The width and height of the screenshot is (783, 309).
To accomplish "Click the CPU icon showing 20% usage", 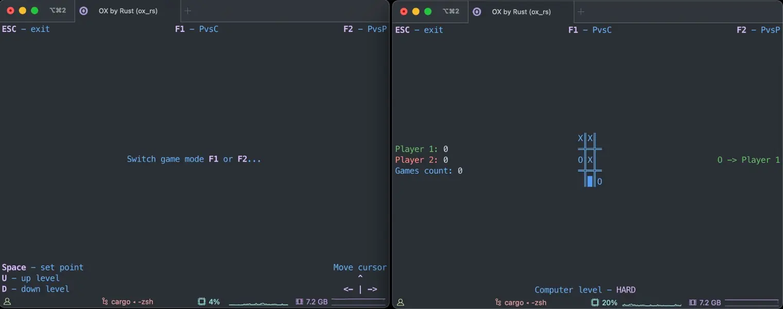I will [595, 303].
